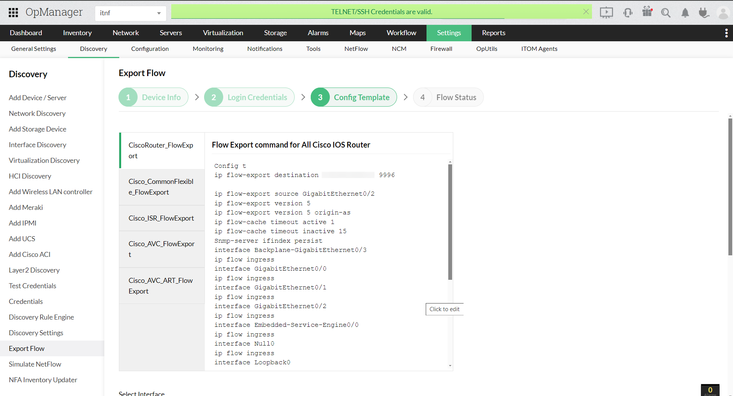The width and height of the screenshot is (733, 396).
Task: Open the search magnifier icon
Action: click(666, 13)
